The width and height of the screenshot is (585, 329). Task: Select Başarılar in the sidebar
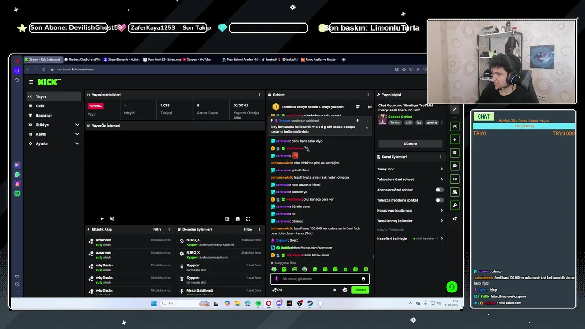53,115
